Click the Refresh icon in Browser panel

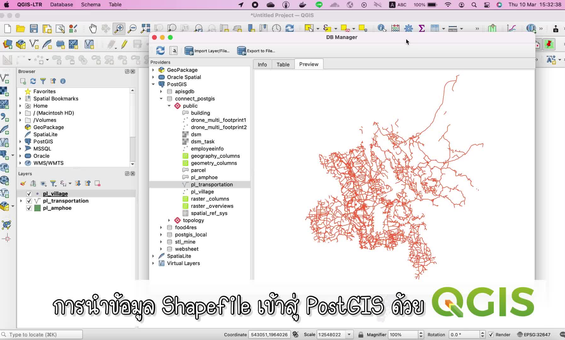33,81
